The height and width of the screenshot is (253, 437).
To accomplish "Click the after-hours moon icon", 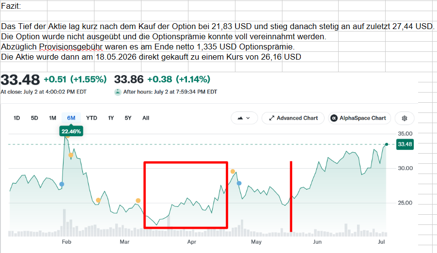I will pyautogui.click(x=118, y=92).
